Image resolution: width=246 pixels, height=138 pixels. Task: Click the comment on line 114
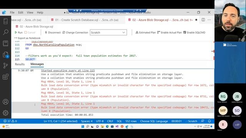pyautogui.click(x=81, y=56)
